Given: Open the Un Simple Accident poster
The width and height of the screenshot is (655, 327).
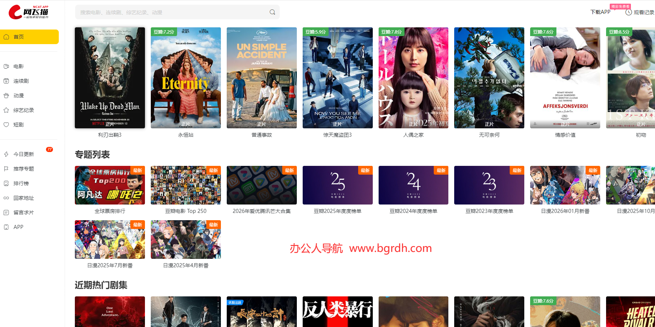Looking at the screenshot, I should [262, 78].
